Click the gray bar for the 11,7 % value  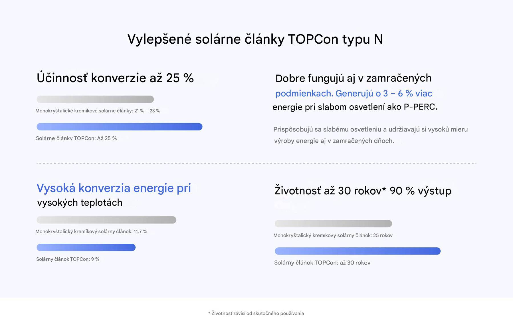pyautogui.click(x=106, y=220)
